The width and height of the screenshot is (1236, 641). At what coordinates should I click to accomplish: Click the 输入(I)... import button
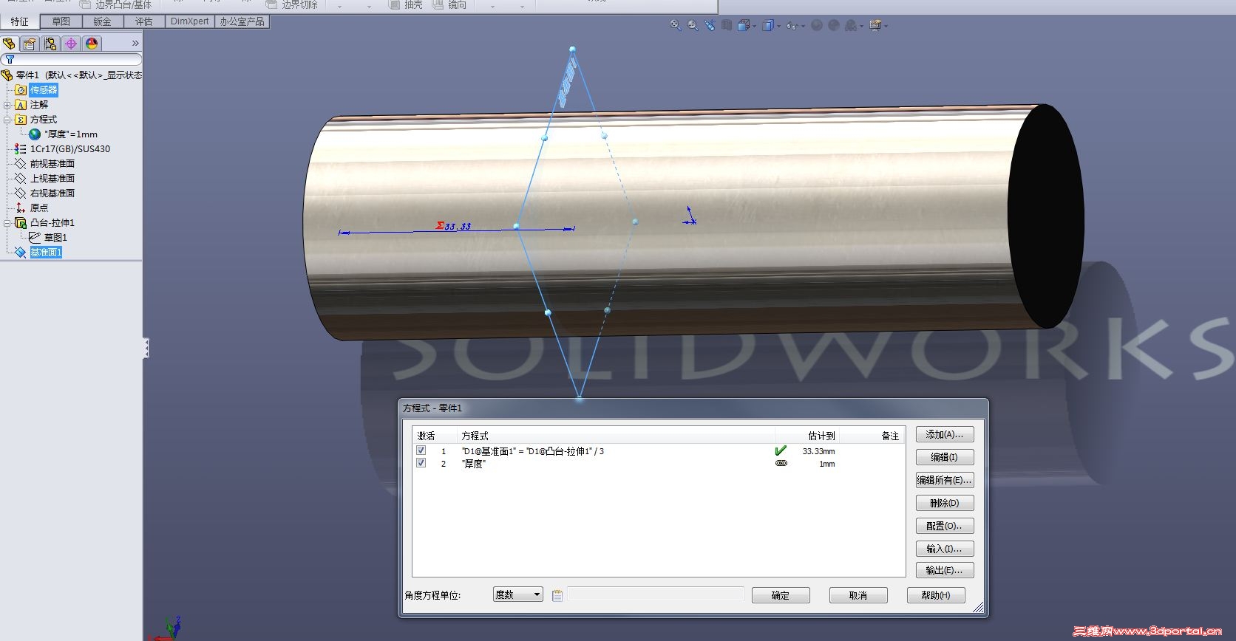pos(945,549)
